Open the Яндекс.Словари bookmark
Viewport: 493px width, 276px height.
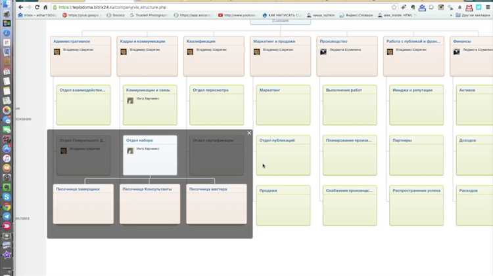356,15
